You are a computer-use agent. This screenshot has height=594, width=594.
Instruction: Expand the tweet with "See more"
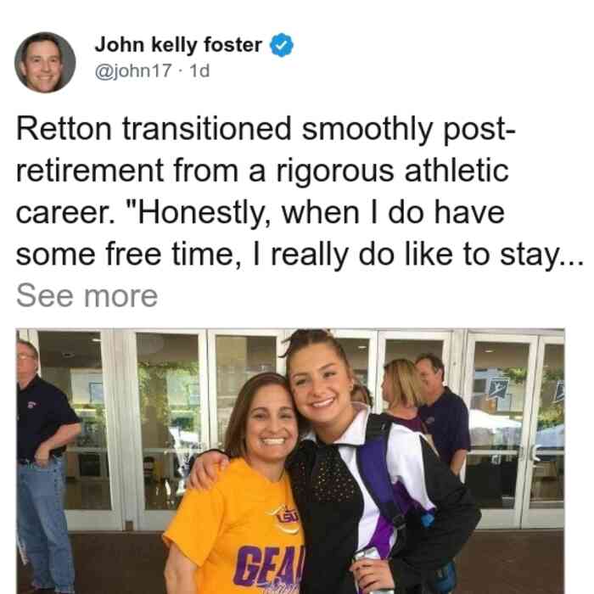pyautogui.click(x=87, y=296)
